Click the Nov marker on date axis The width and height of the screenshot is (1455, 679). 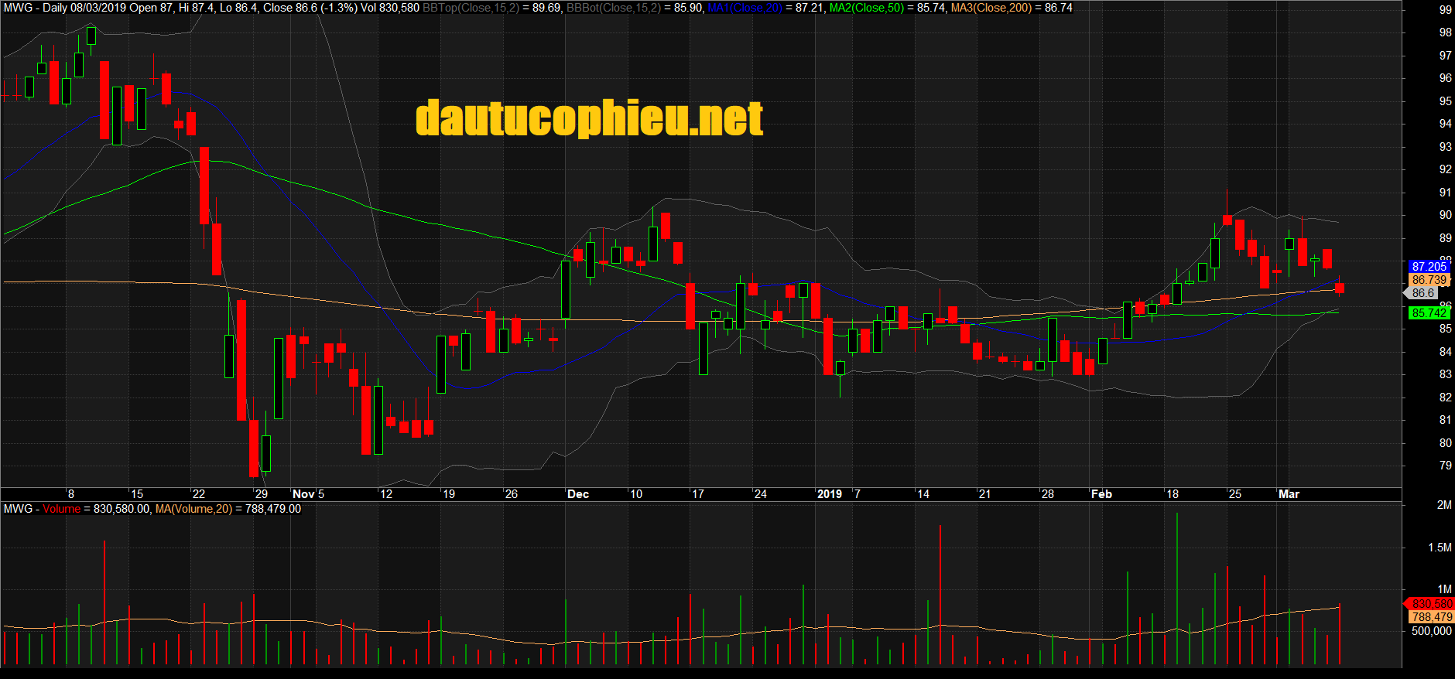[x=303, y=494]
